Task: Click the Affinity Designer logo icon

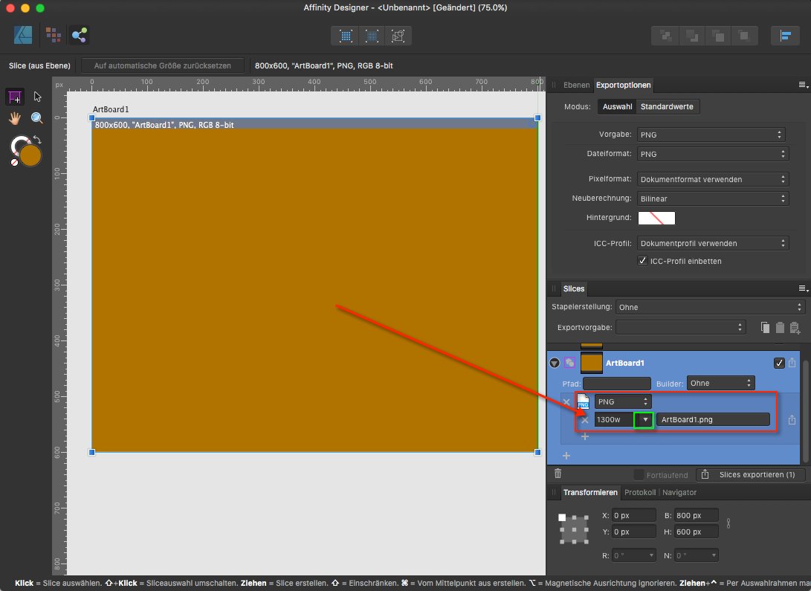Action: tap(22, 34)
